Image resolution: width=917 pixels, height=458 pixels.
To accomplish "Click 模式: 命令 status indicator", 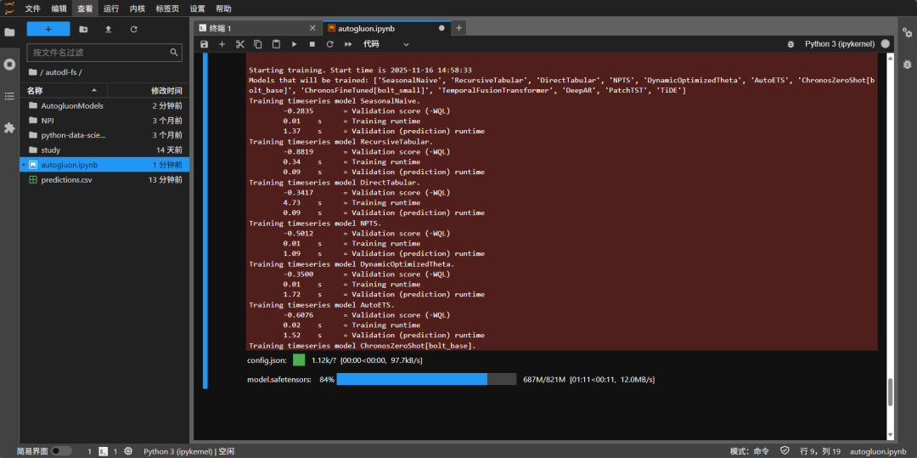I will (x=751, y=451).
